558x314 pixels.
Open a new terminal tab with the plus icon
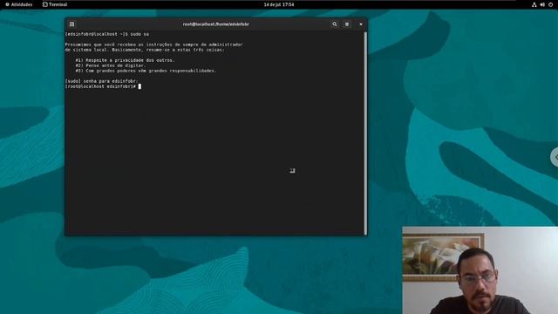pyautogui.click(x=71, y=24)
